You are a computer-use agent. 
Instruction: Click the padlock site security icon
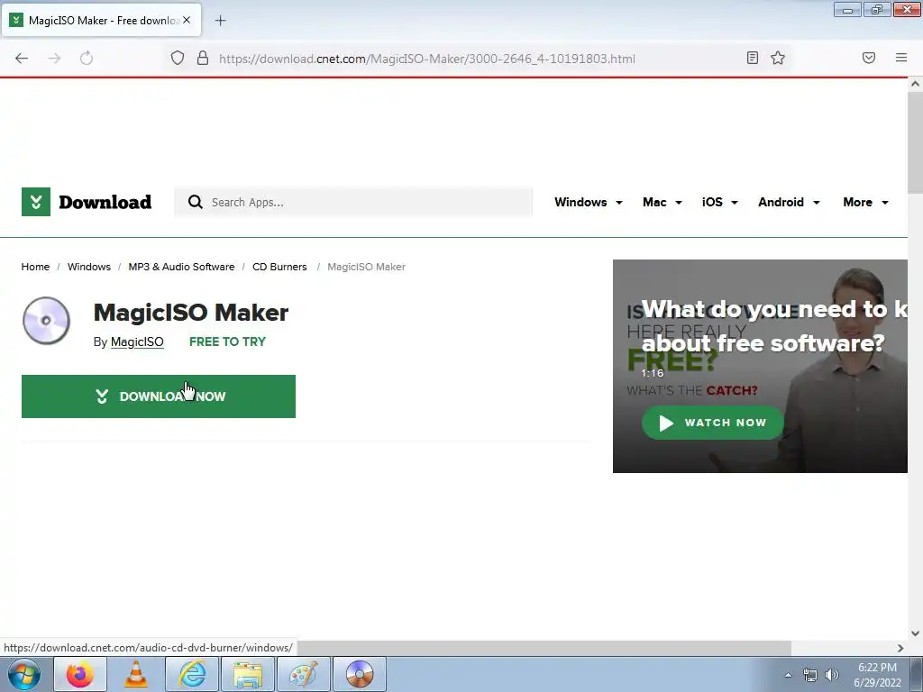pyautogui.click(x=203, y=59)
